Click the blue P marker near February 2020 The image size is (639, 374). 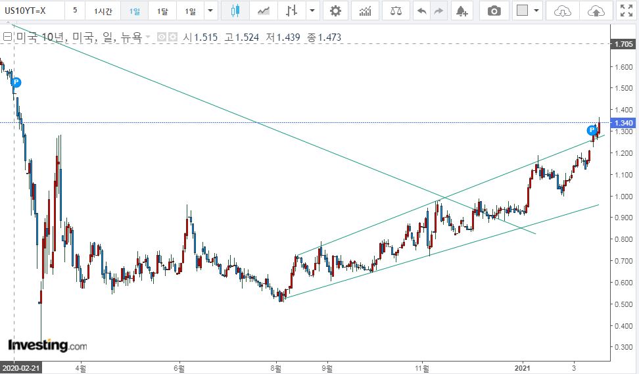pos(16,82)
